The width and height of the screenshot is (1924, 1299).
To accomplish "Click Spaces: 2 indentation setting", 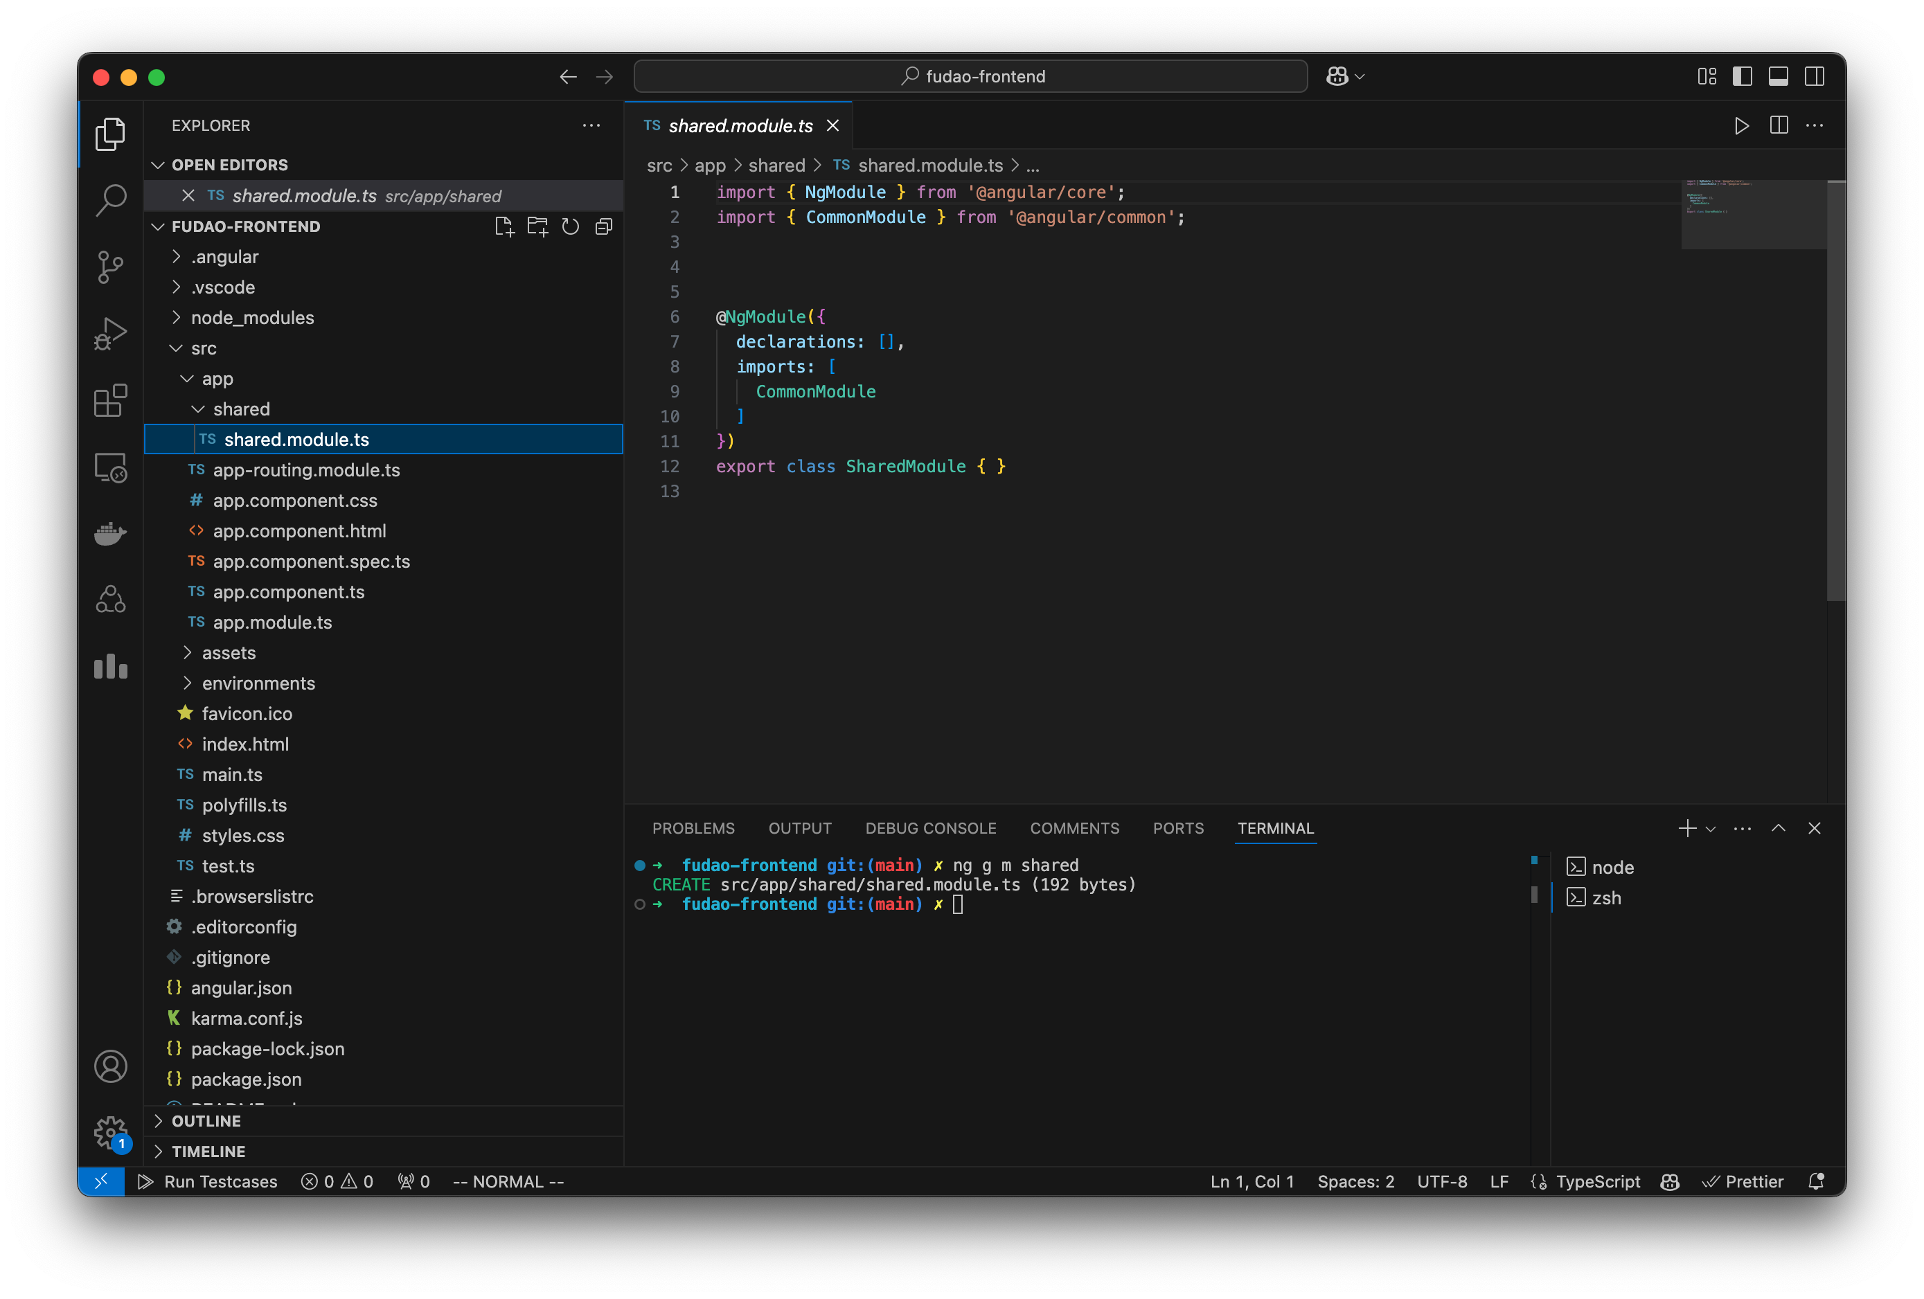I will (x=1355, y=1181).
